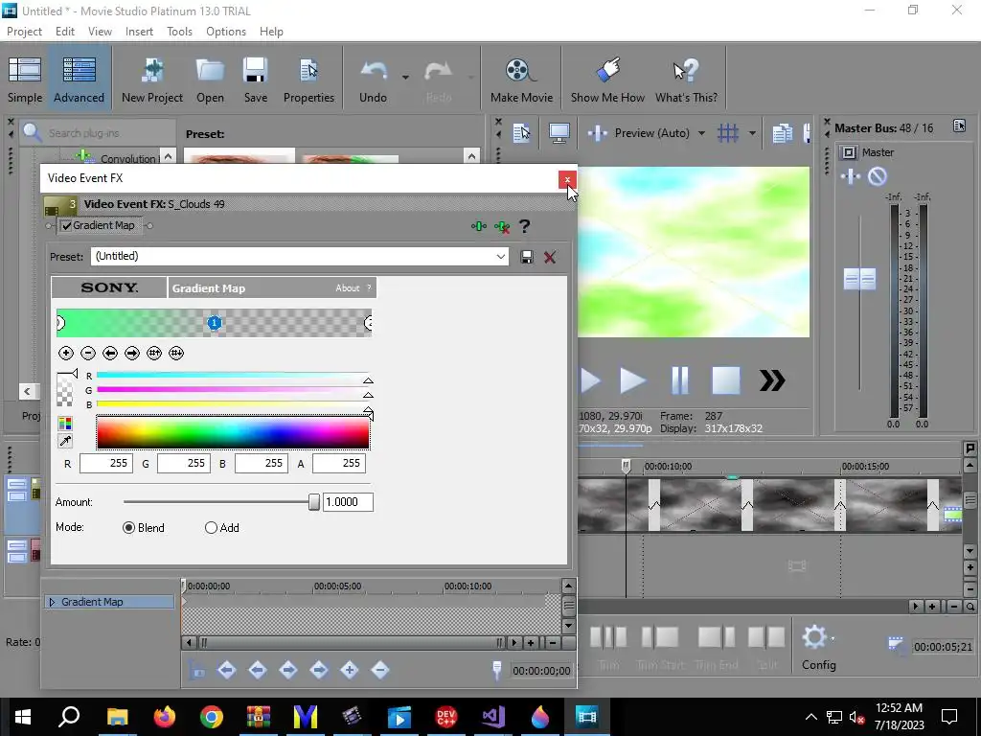
Task: Uncheck the Gradient Map effect checkbox
Action: pyautogui.click(x=66, y=226)
